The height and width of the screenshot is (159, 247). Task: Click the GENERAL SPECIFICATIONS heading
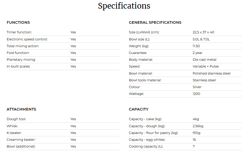[x=155, y=23]
